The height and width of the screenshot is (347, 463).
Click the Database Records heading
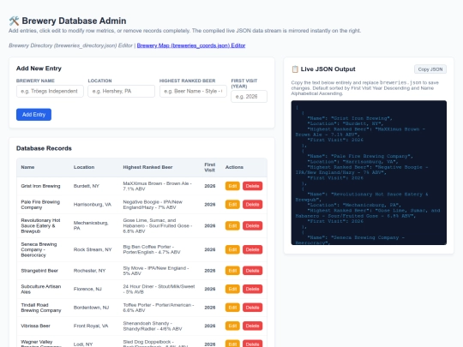[x=44, y=148]
